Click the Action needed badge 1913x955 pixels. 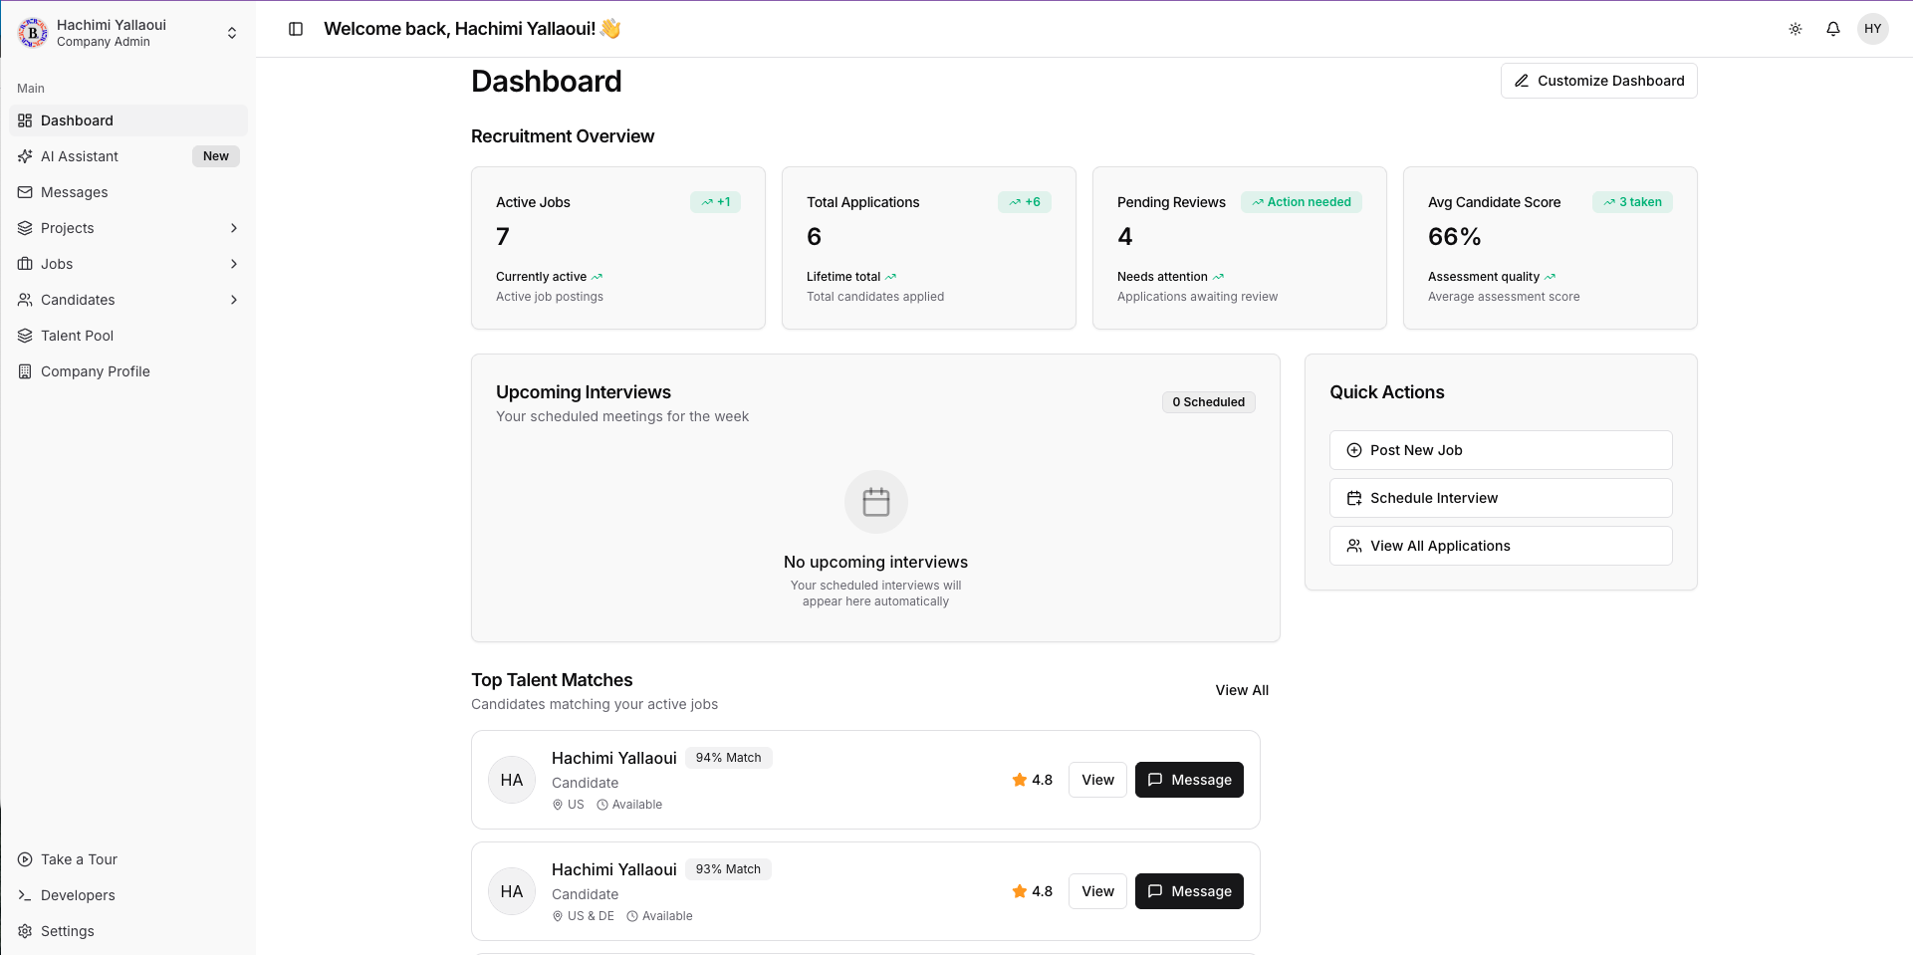pyautogui.click(x=1301, y=202)
